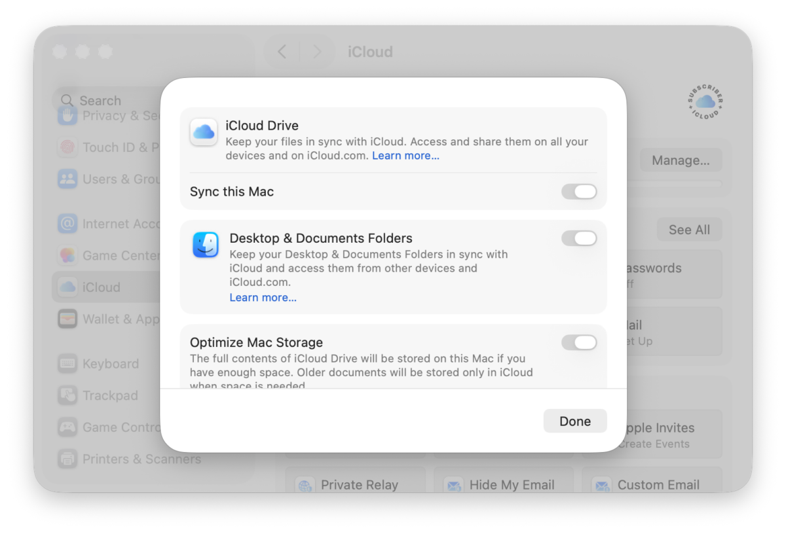Select Keyboard icon in sidebar

[x=67, y=363]
